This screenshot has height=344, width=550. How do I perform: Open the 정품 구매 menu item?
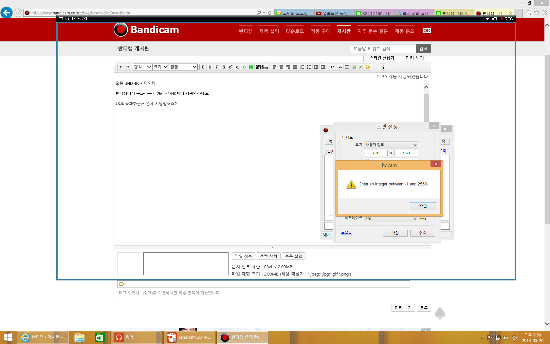(321, 31)
